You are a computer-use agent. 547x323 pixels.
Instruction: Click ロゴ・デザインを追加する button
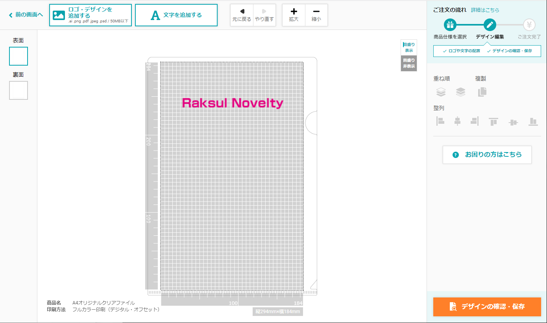(91, 15)
